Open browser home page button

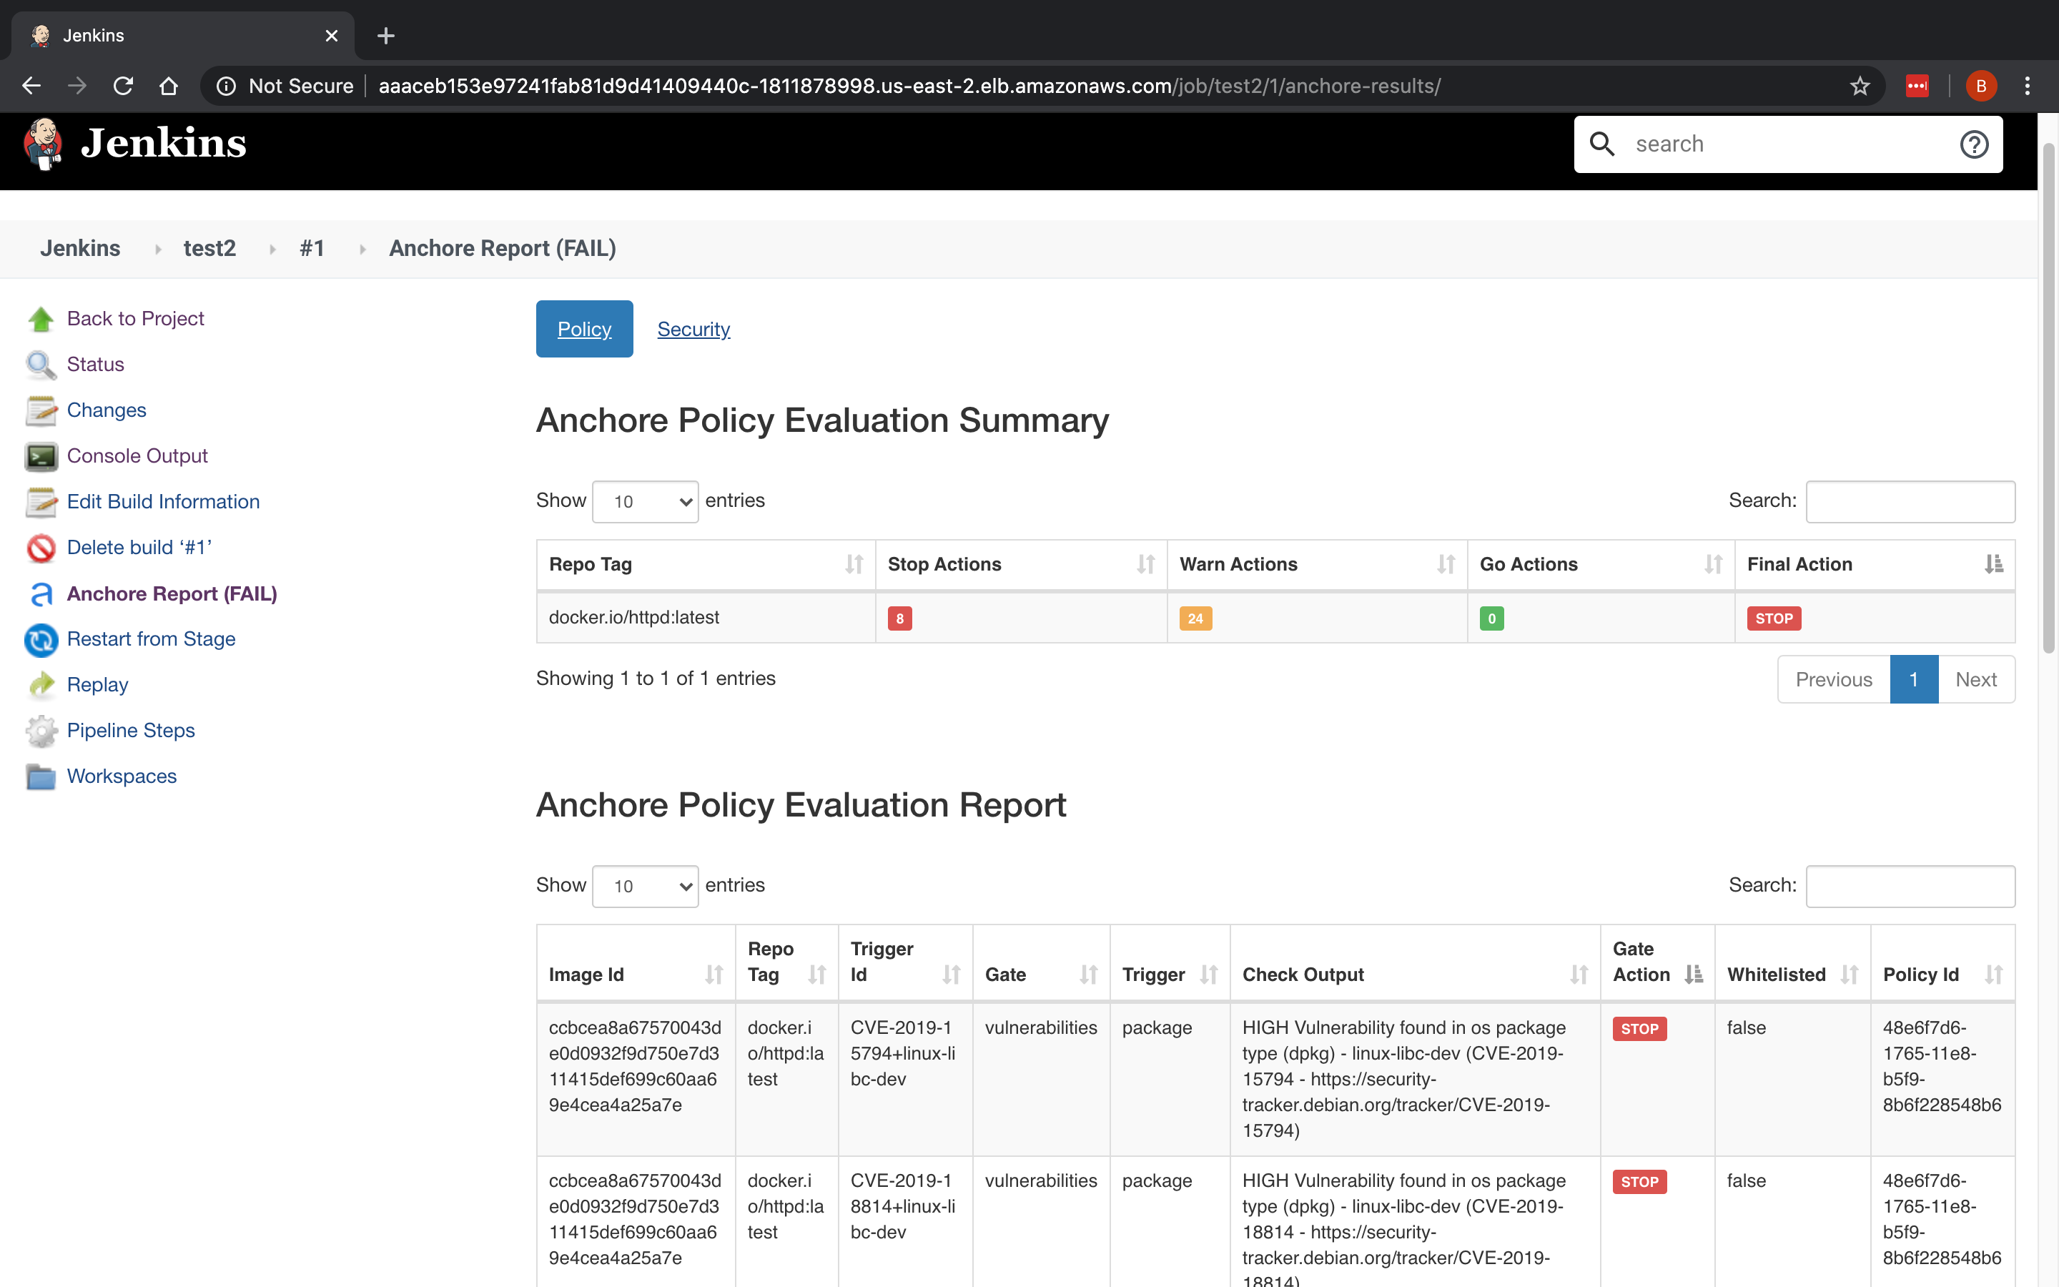(169, 86)
